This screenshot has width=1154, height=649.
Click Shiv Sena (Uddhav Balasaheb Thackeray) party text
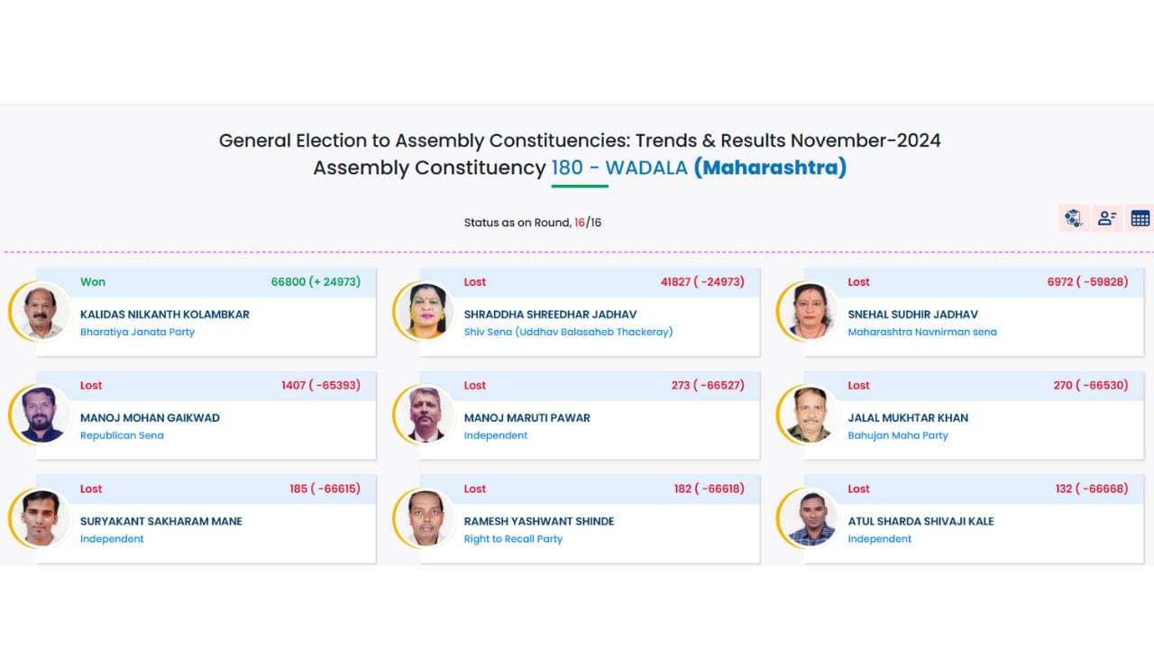click(568, 332)
